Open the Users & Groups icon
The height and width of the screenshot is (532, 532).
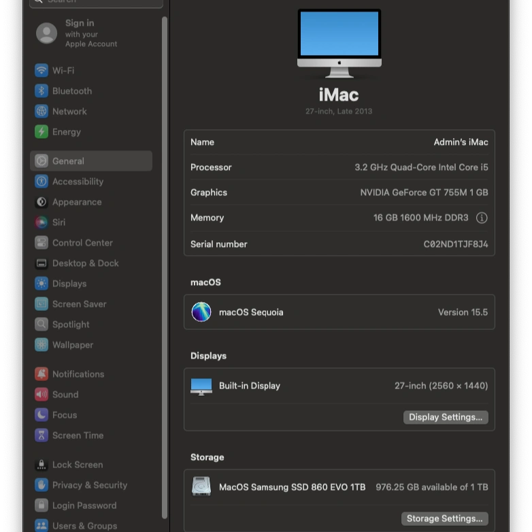click(x=41, y=526)
